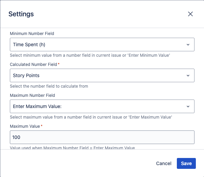Open the 'Enter Maximum Value:' dropdown
The image size is (204, 177).
102,106
